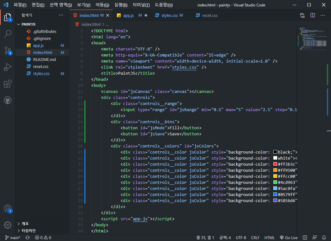
Task: Start Go Live server
Action: pyautogui.click(x=289, y=237)
